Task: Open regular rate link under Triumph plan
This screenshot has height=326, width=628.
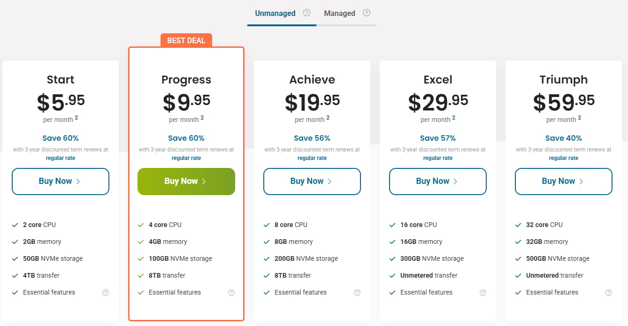Action: 564,158
